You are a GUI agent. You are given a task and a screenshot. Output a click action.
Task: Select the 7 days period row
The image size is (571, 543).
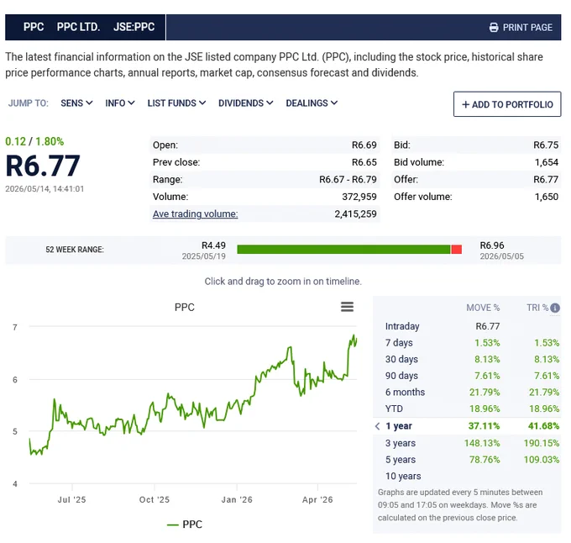click(467, 343)
